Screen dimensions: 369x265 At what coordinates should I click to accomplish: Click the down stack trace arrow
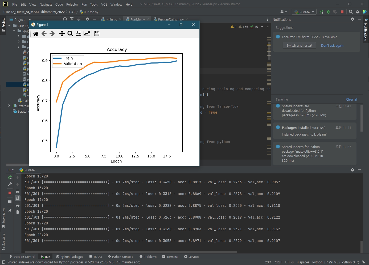(x=18, y=184)
